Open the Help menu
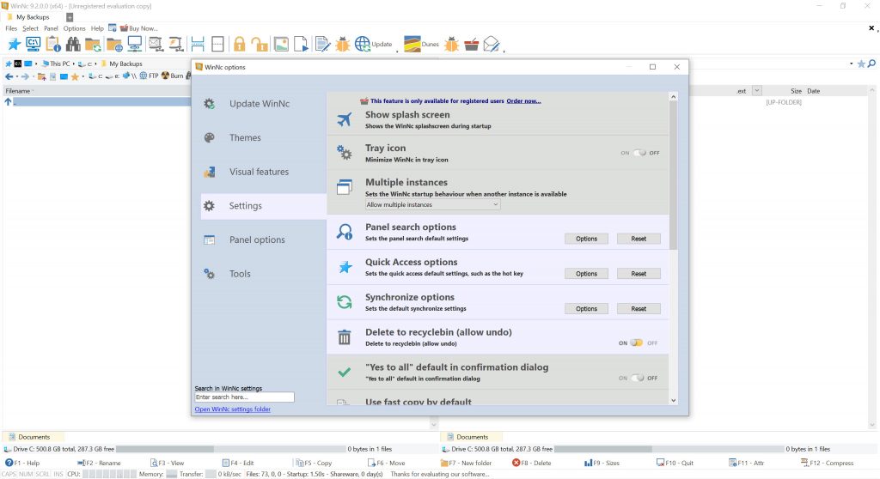 point(97,28)
